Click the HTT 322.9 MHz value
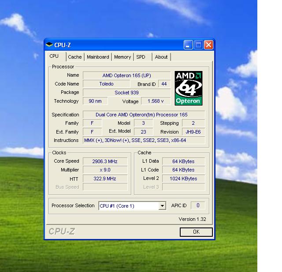This screenshot has height=272, width=282. point(105,179)
